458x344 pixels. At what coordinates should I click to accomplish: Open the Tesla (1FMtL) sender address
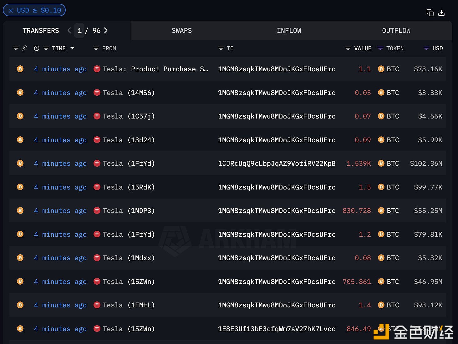[129, 305]
